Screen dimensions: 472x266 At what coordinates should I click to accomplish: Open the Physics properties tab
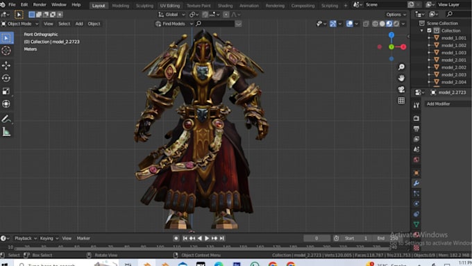click(x=416, y=203)
